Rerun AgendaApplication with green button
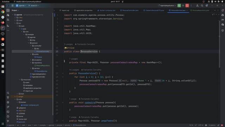Viewport: 225px width, 127px height. (179, 6)
